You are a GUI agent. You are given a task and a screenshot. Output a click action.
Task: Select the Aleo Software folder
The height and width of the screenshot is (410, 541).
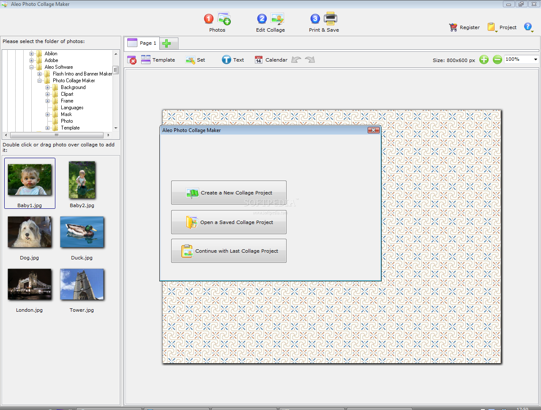[59, 67]
